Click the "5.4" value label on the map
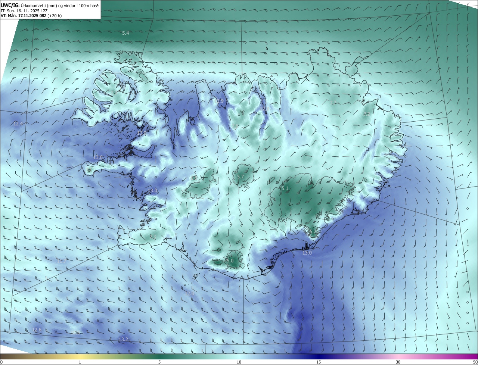The width and height of the screenshot is (478, 365). point(125,33)
